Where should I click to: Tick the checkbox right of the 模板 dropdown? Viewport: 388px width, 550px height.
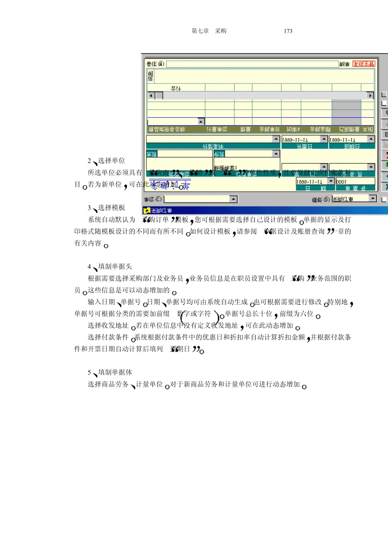(384, 200)
